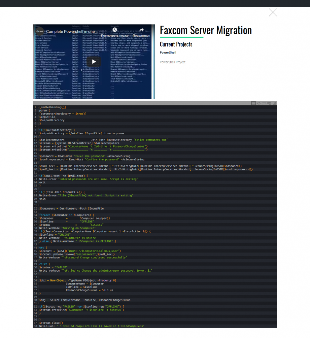Click the 'PowerShell Project' description text
Image resolution: width=310 pixels, height=338 pixels.
(172, 62)
